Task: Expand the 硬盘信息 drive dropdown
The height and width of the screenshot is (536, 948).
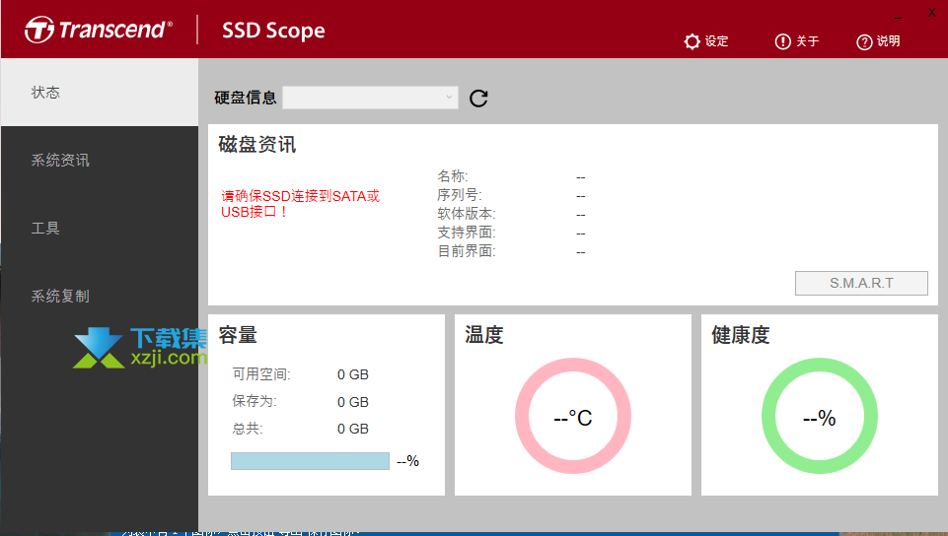Action: click(x=370, y=98)
